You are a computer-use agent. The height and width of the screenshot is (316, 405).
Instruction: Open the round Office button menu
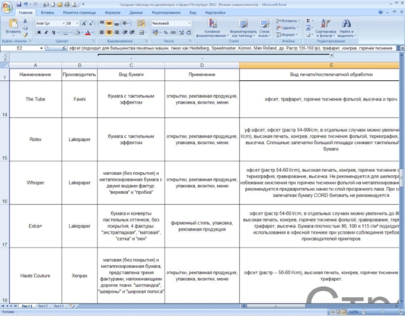pyautogui.click(x=7, y=7)
